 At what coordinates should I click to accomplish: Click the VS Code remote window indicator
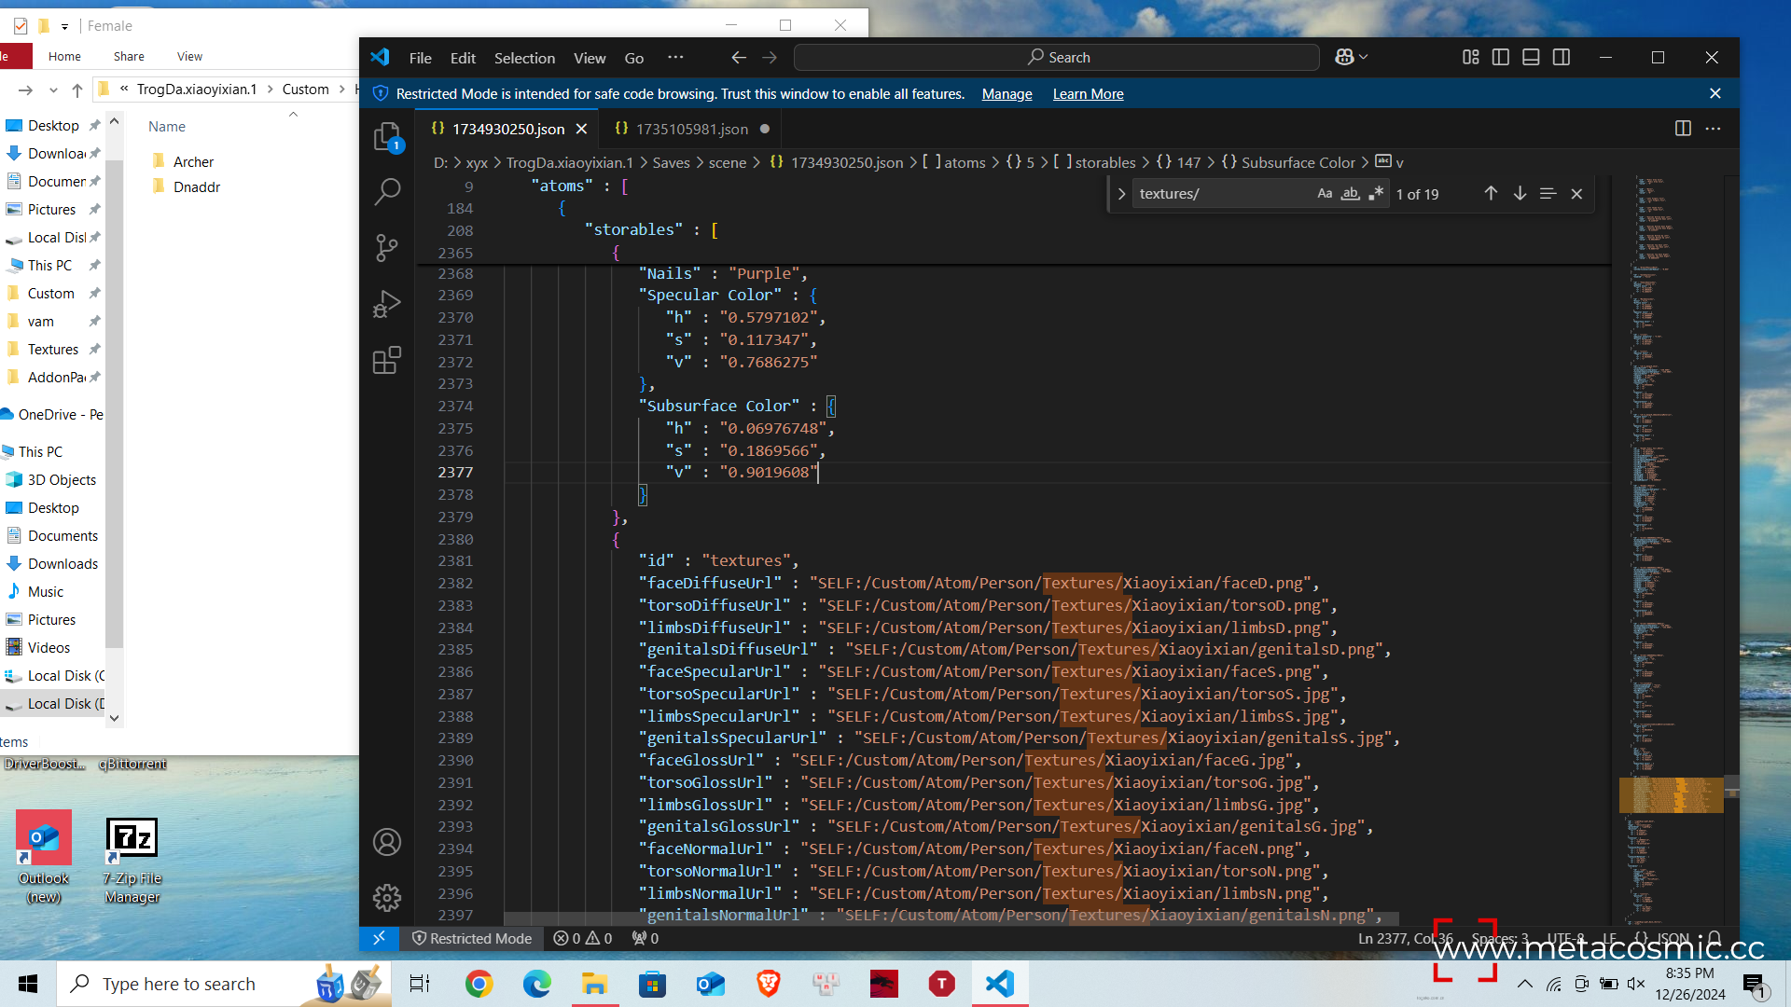(379, 938)
